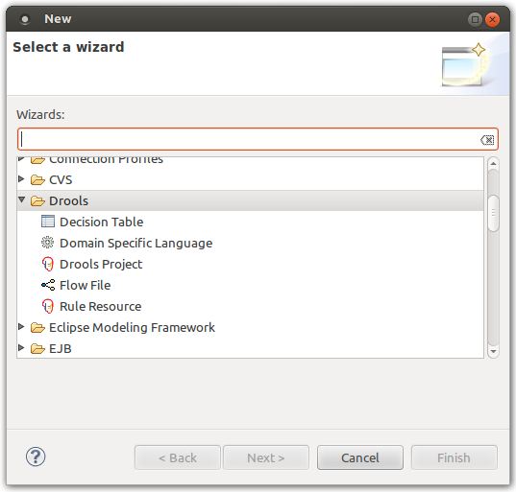Select the EJB tree entry
The image size is (516, 492).
pyautogui.click(x=61, y=348)
